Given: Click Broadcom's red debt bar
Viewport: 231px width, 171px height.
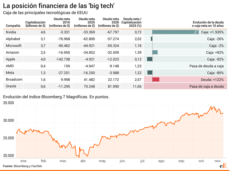Looking at the screenshot, I should [x=156, y=79].
